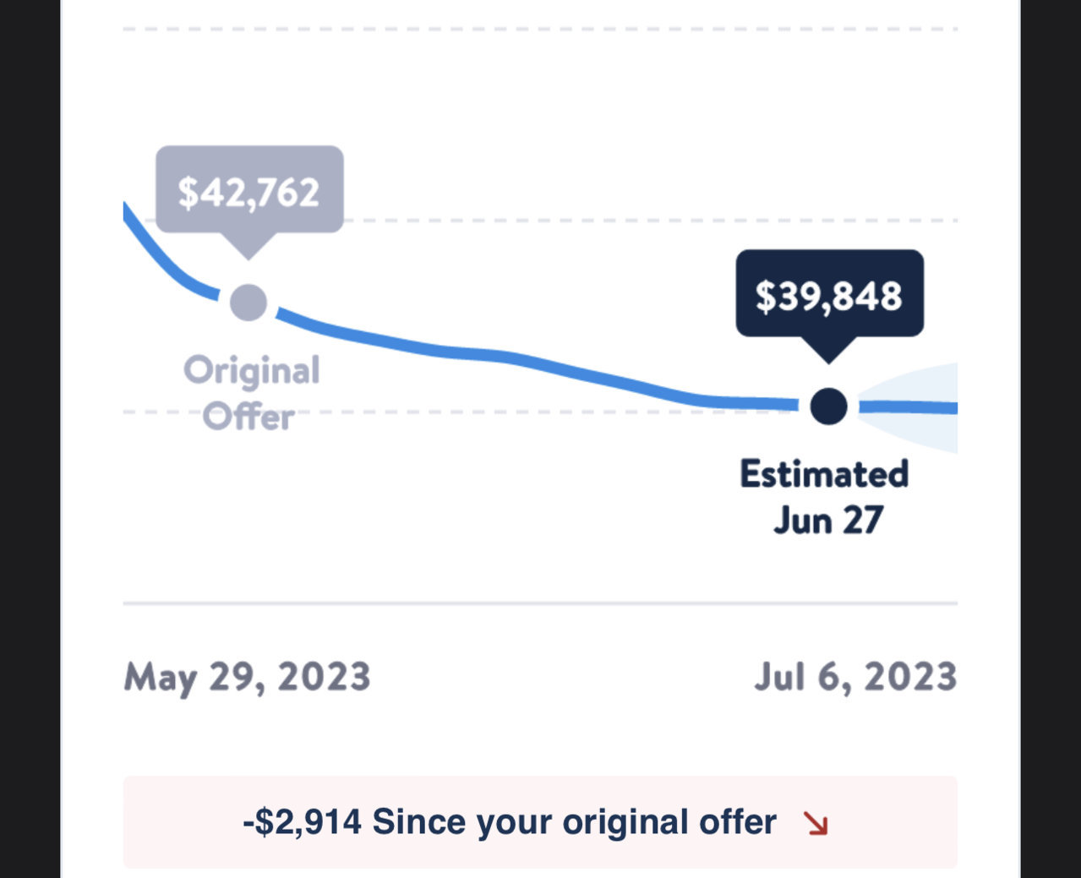Click the $42,762 price tooltip
The image size is (1081, 878).
tap(249, 190)
